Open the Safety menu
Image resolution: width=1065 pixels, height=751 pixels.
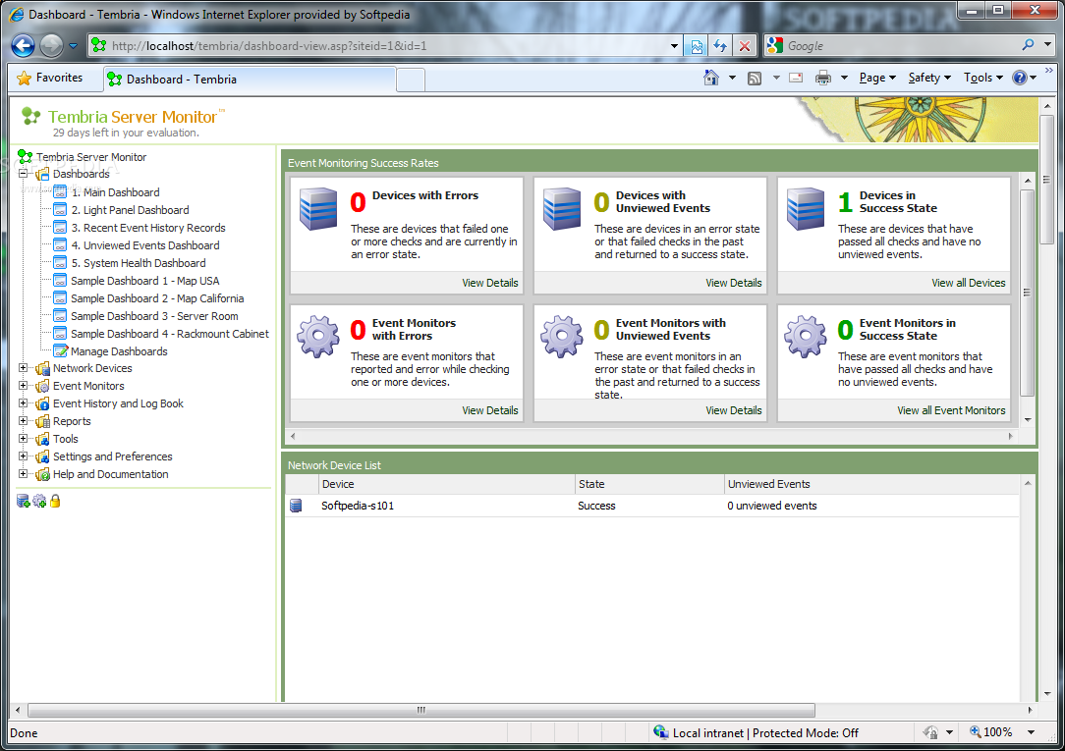929,78
